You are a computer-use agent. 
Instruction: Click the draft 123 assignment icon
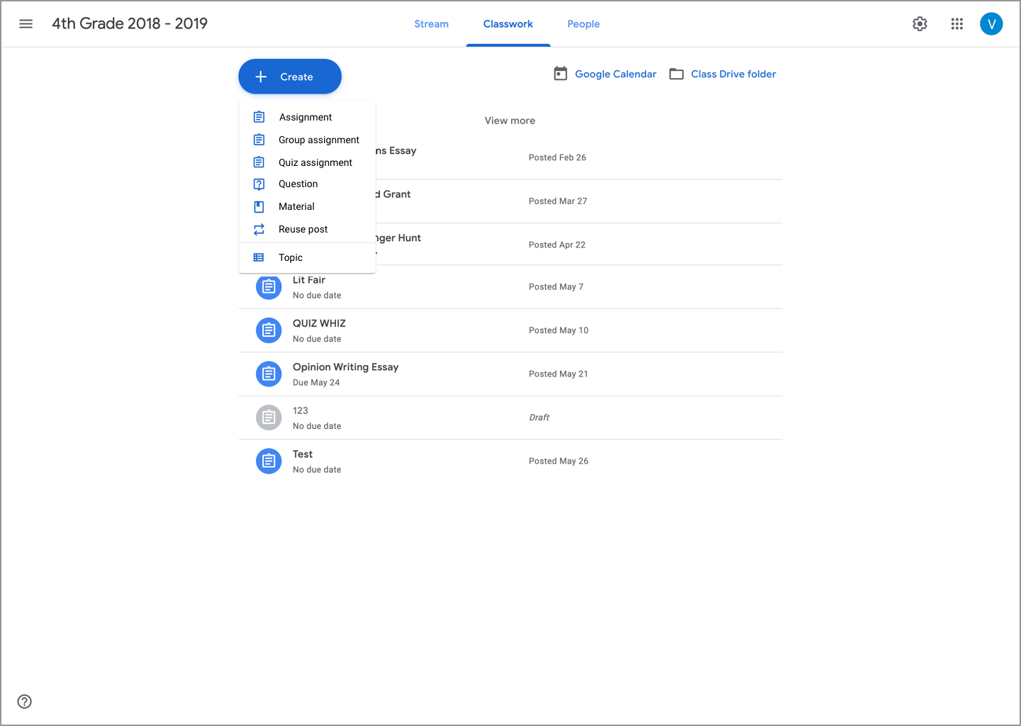click(x=269, y=418)
